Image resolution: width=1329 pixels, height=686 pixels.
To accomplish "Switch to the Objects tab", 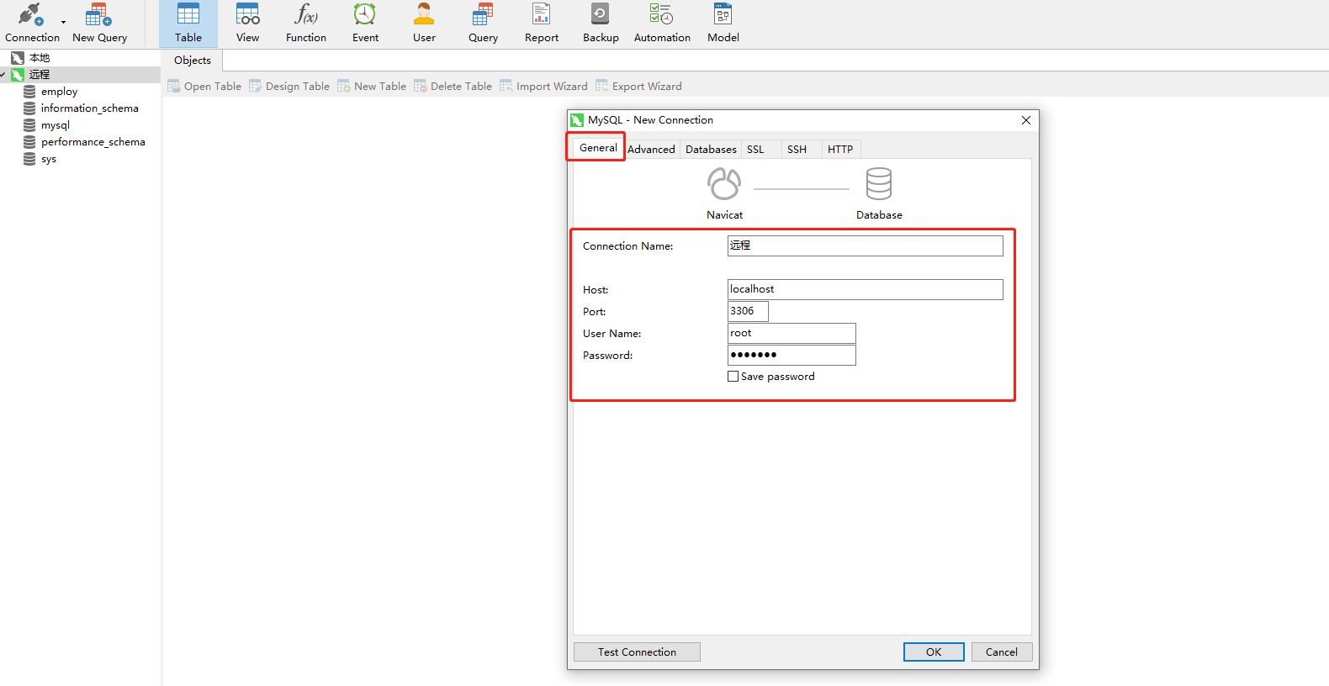I will pyautogui.click(x=193, y=61).
